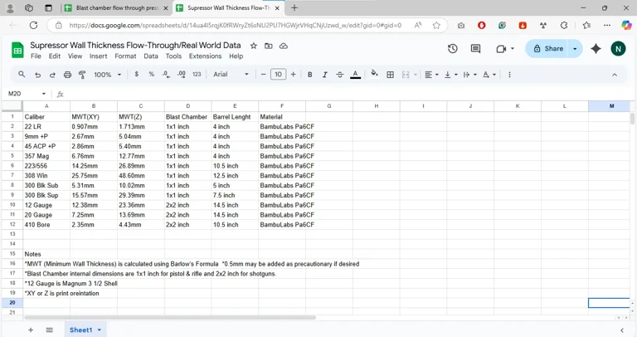Toggle bold formatting

coord(310,75)
